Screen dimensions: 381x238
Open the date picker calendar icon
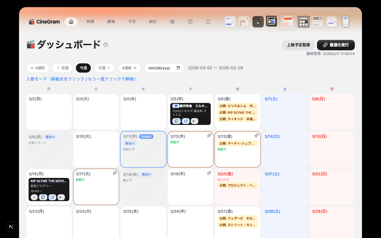tap(178, 68)
